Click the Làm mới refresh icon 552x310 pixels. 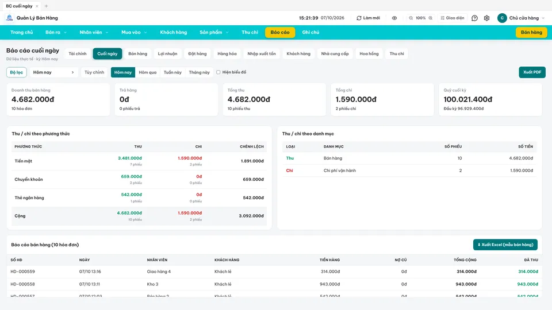point(359,18)
